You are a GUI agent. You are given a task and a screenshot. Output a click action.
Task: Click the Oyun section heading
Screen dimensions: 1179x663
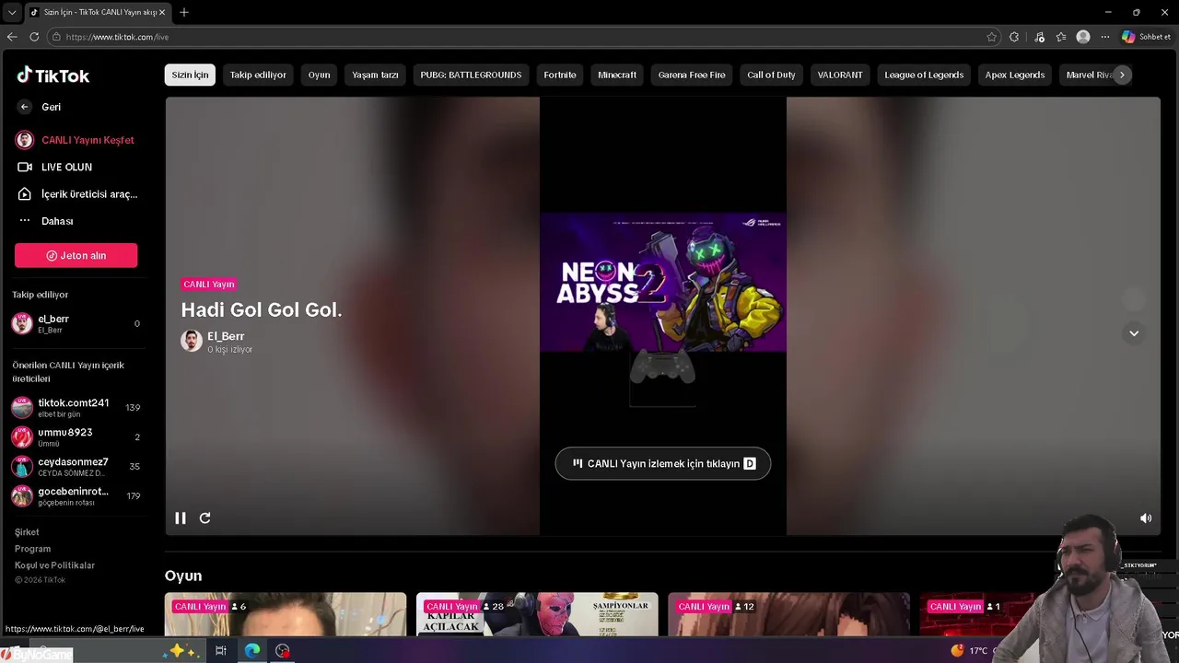[183, 576]
